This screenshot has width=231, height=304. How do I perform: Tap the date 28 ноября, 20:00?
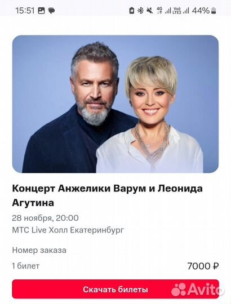45,218
